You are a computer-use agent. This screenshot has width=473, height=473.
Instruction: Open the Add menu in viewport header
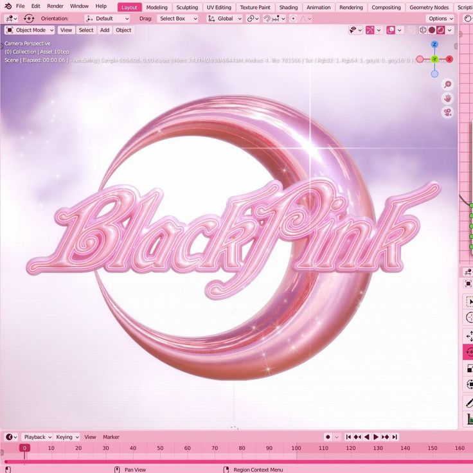click(x=104, y=30)
